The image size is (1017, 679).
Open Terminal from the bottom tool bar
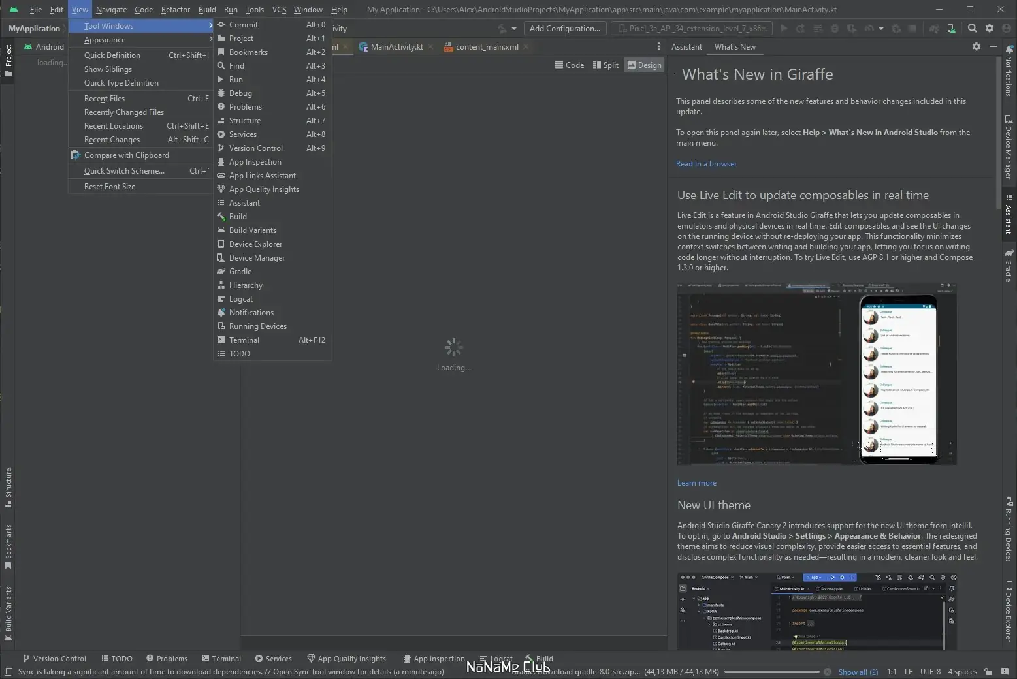tap(221, 659)
